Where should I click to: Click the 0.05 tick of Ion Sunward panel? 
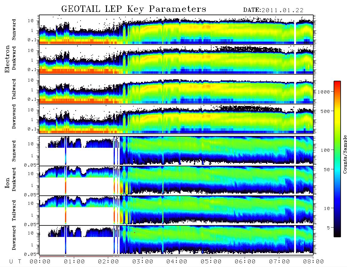pyautogui.click(x=30, y=165)
